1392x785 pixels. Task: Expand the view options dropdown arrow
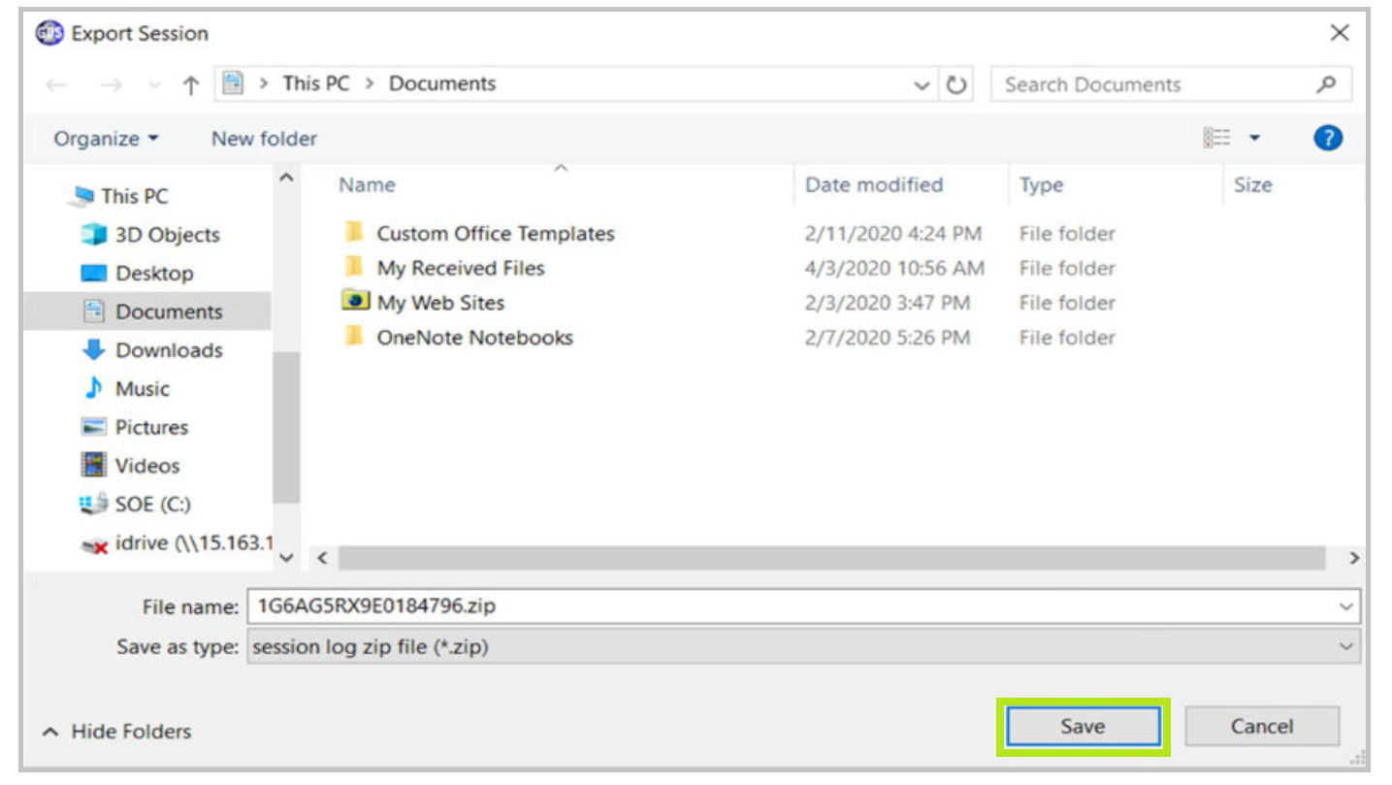pos(1254,139)
